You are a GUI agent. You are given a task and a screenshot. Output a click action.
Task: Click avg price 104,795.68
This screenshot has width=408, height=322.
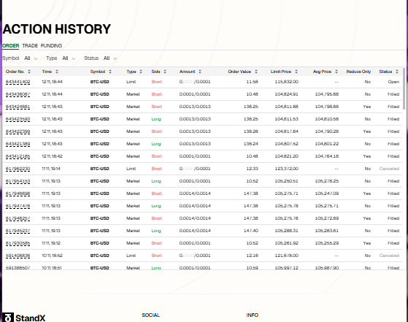[x=327, y=94]
